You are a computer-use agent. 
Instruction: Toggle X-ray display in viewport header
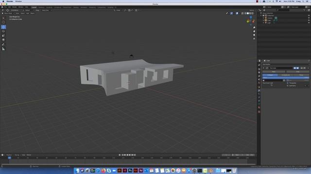(242, 13)
